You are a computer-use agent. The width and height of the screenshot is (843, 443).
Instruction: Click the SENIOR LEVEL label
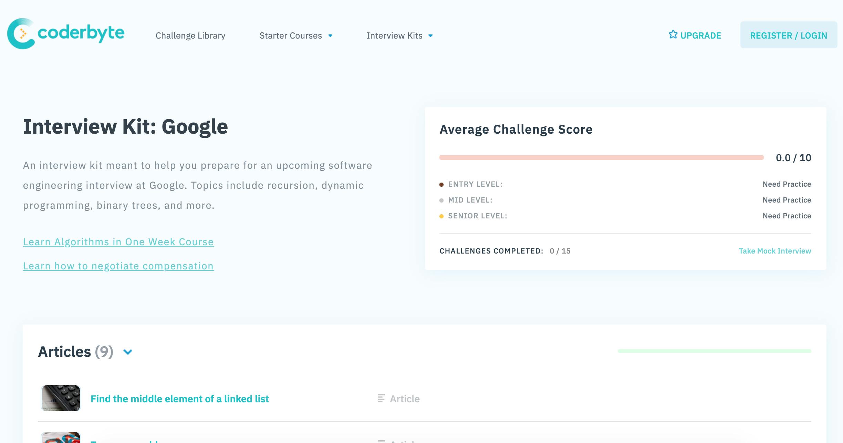coord(478,216)
